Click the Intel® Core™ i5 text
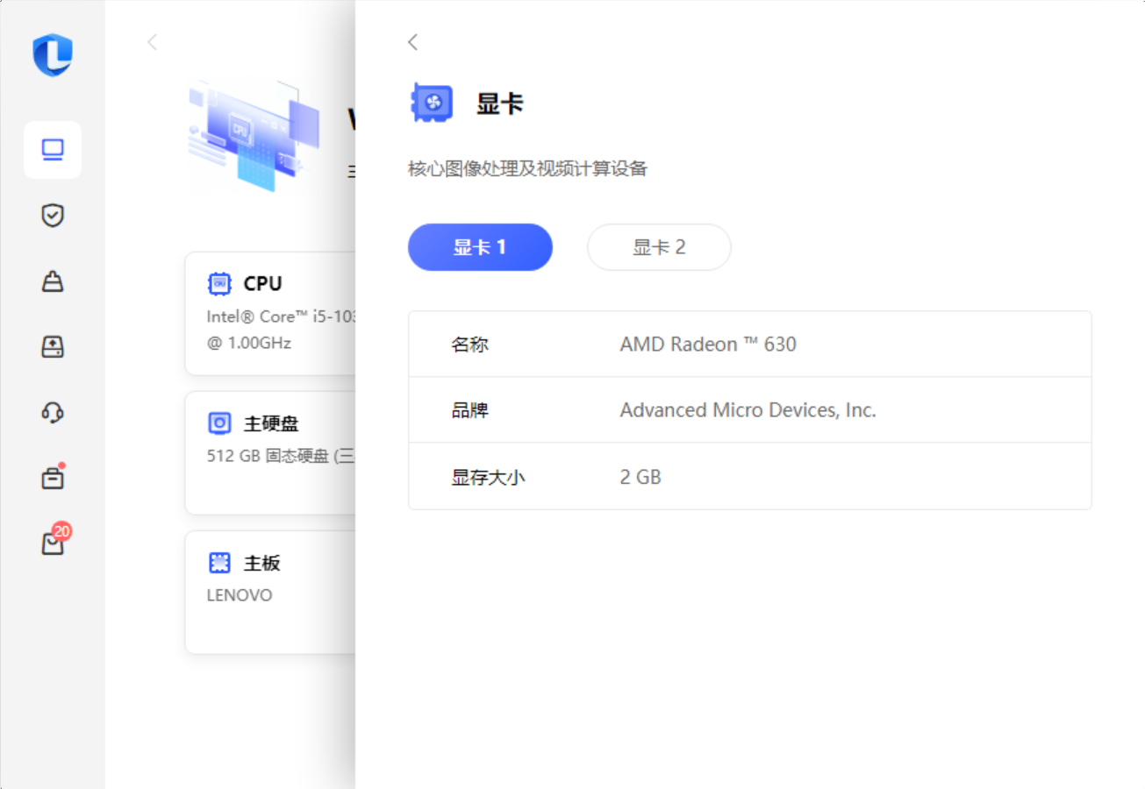This screenshot has height=789, width=1145. tap(281, 316)
